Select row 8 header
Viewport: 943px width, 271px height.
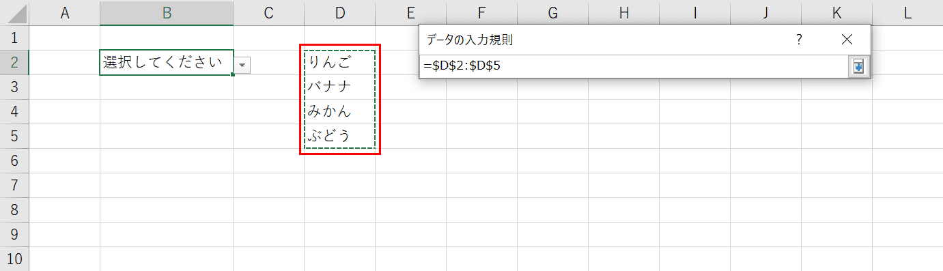pos(15,210)
